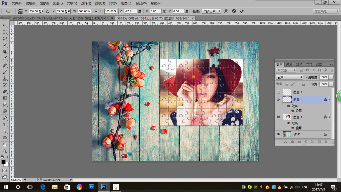Click the rotation angle input field

tap(131, 11)
